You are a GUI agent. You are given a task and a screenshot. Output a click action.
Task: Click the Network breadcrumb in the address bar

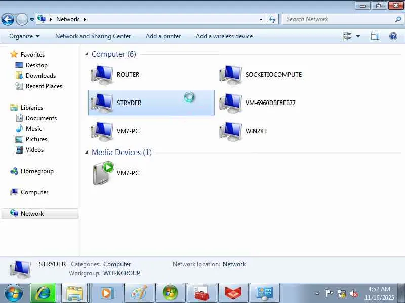pyautogui.click(x=68, y=19)
